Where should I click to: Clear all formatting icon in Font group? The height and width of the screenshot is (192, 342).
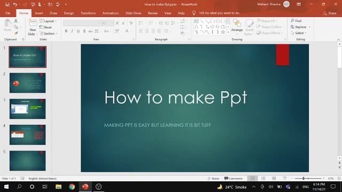(x=131, y=23)
